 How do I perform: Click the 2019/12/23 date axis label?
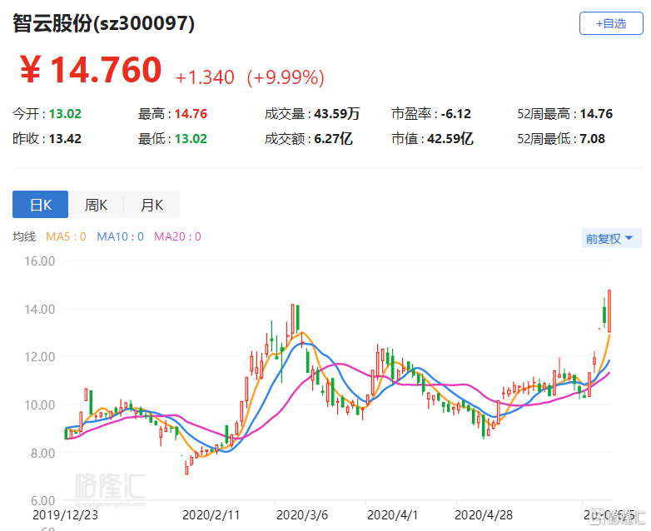click(65, 515)
